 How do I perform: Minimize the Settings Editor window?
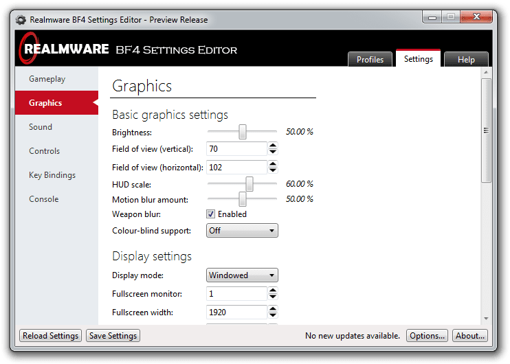click(432, 17)
